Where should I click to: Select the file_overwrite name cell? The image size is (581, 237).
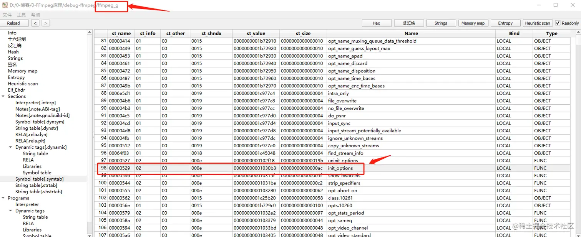pyautogui.click(x=411, y=101)
